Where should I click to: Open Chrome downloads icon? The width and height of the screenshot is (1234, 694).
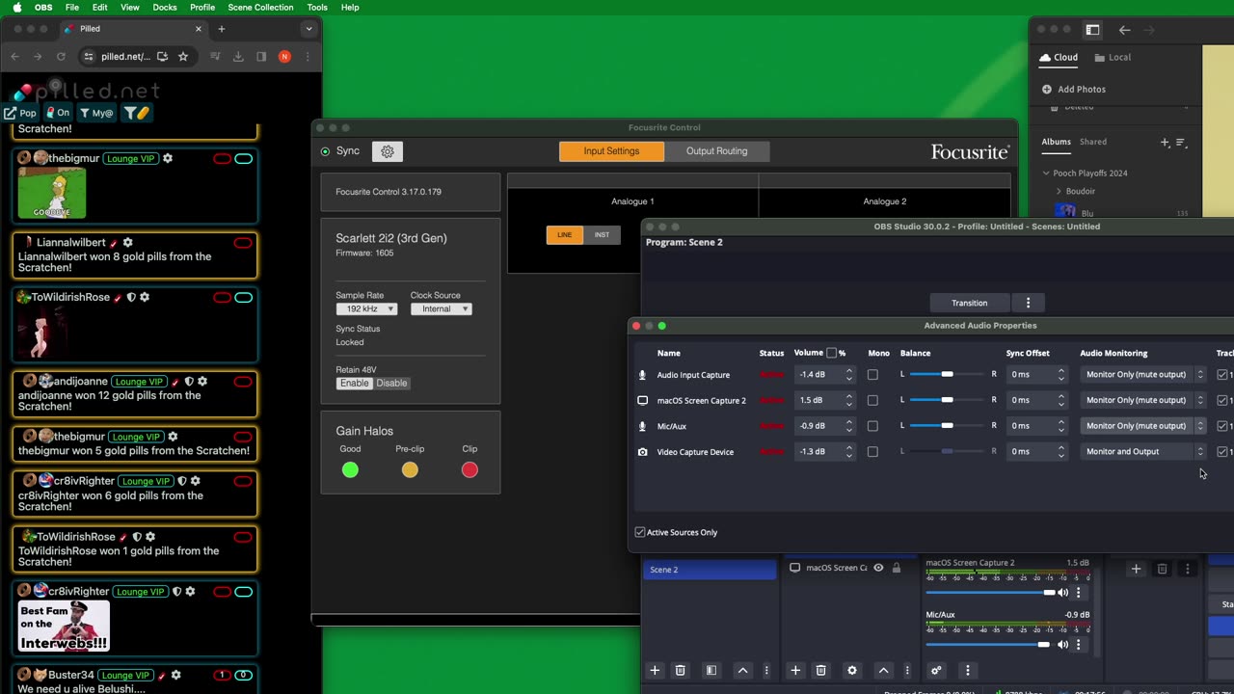[238, 57]
